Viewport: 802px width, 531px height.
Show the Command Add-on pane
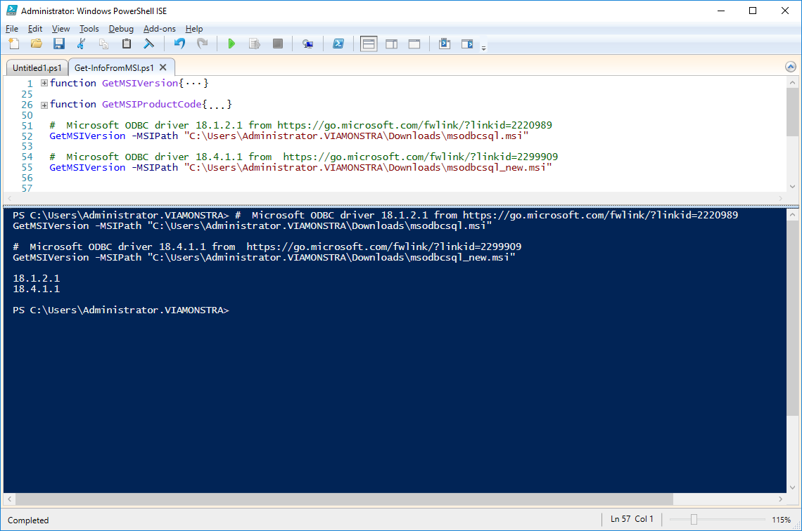tap(467, 44)
